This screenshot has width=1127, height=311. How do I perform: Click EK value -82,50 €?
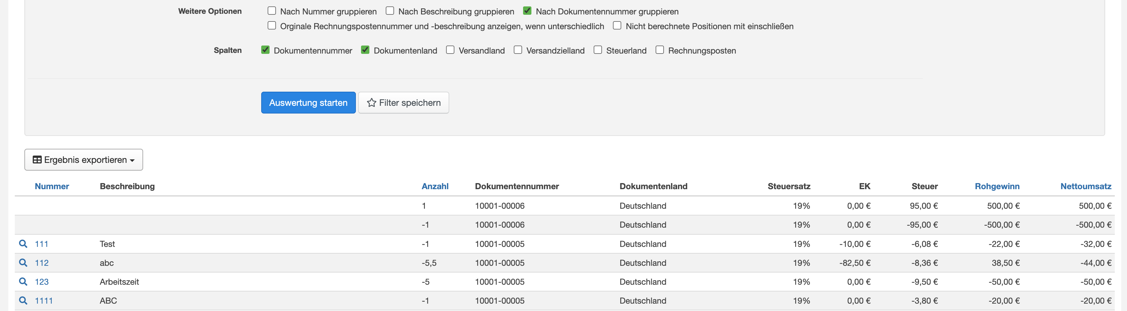[x=855, y=263]
